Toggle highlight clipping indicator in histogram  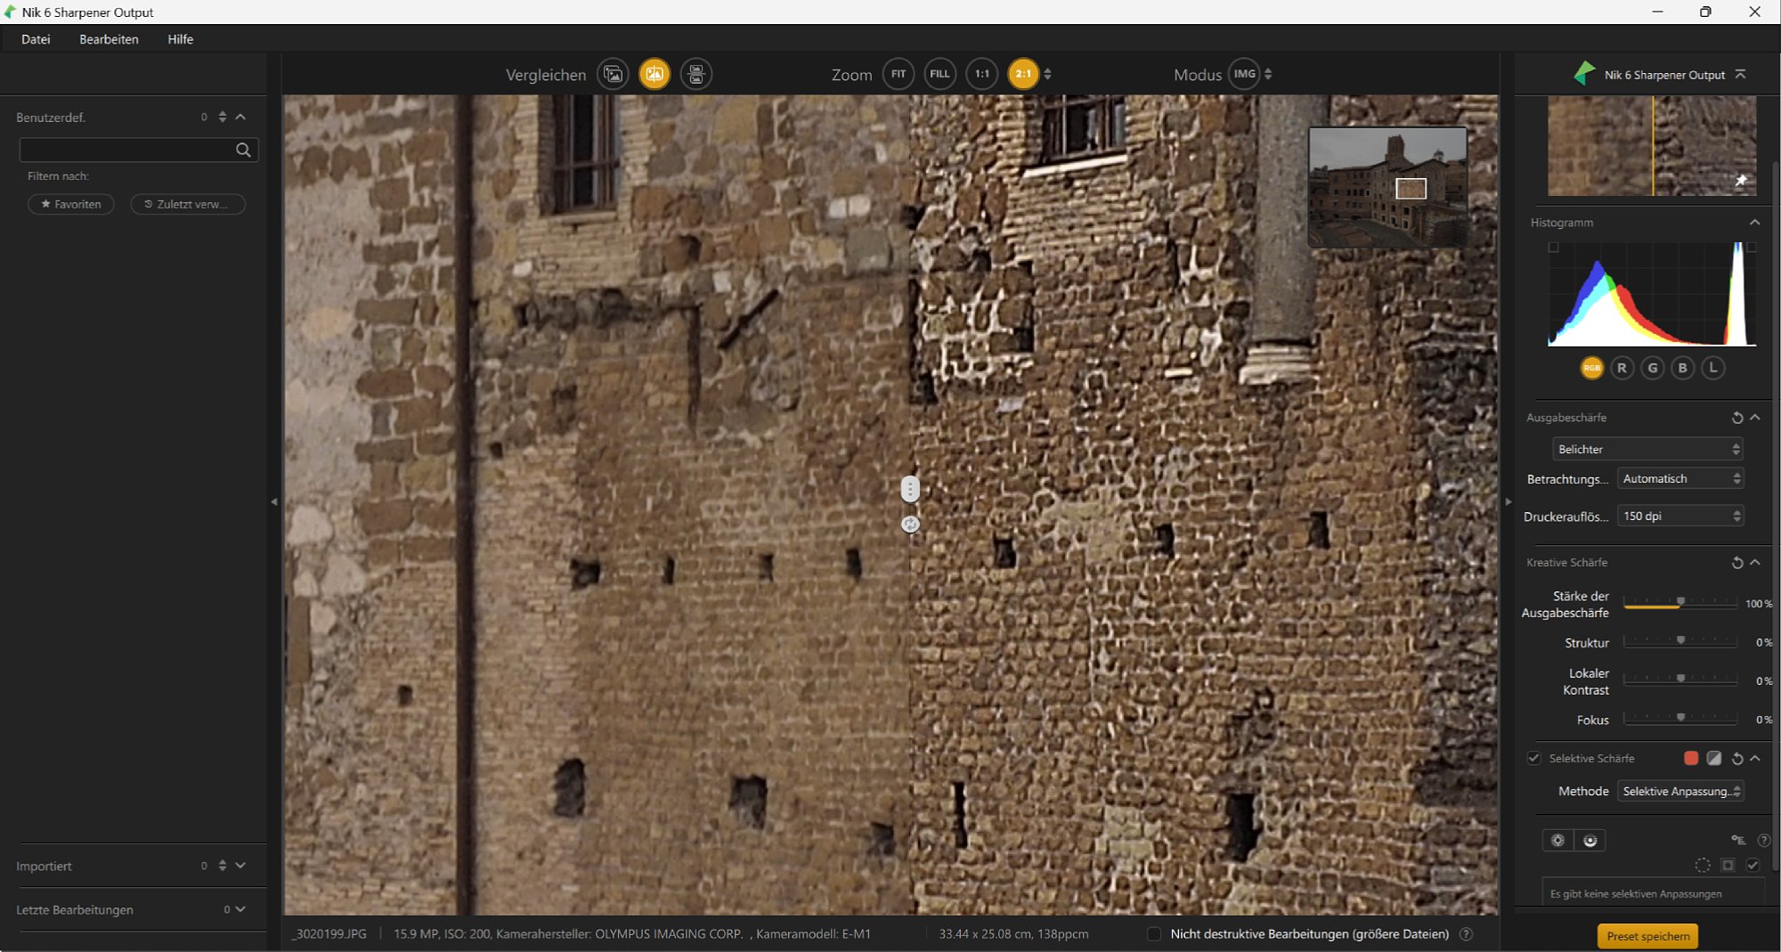(1751, 248)
